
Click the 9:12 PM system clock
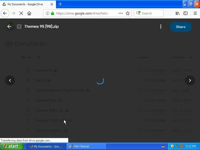point(191,146)
